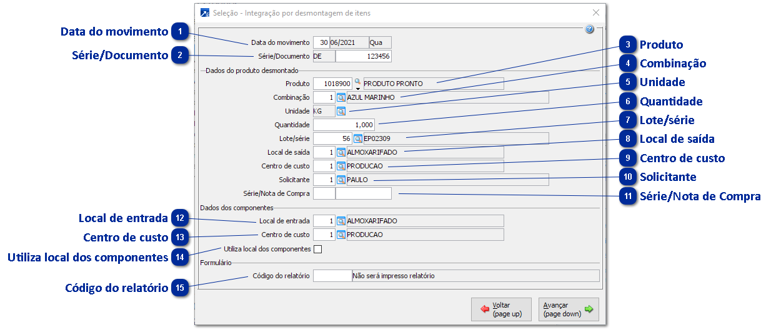
Task: Focus the Documento number field 123456
Action: coord(364,56)
